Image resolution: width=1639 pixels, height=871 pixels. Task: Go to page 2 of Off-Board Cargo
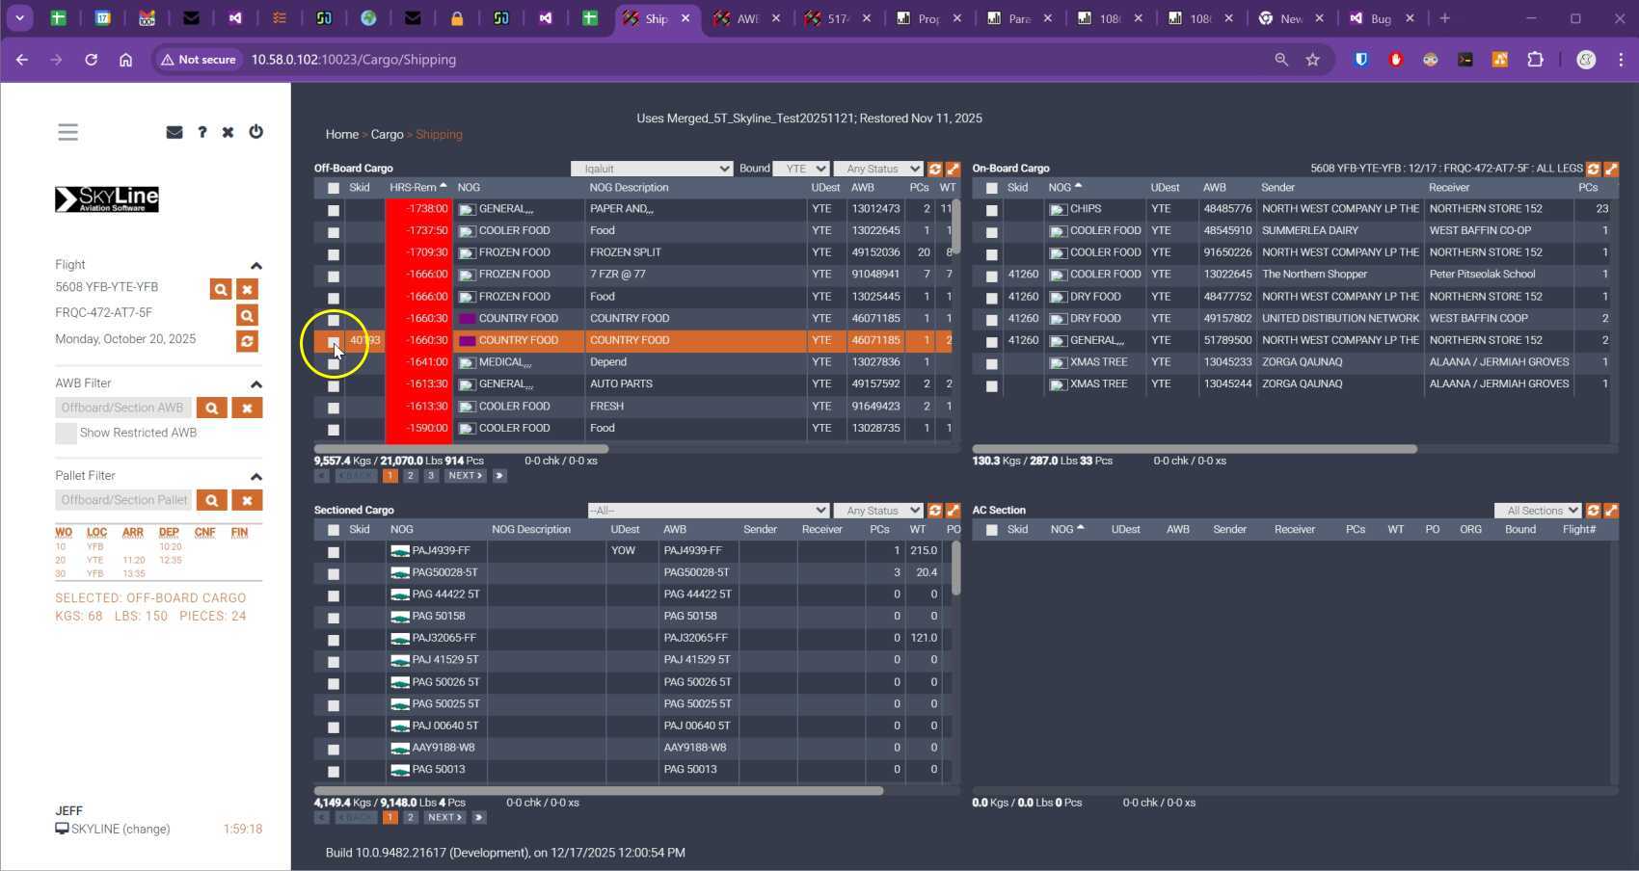[411, 476]
